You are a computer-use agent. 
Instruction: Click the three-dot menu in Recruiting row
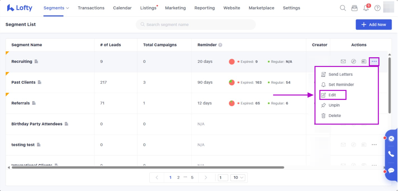click(374, 61)
